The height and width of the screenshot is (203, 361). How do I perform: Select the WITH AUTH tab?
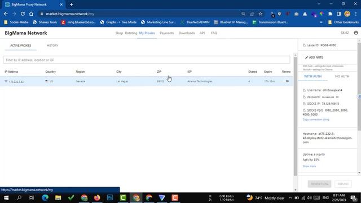pyautogui.click(x=312, y=76)
